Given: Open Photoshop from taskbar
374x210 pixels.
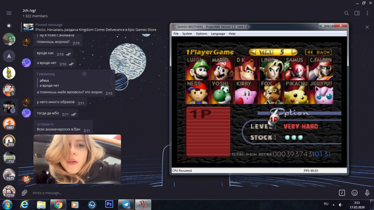Looking at the screenshot, I should click(x=109, y=204).
